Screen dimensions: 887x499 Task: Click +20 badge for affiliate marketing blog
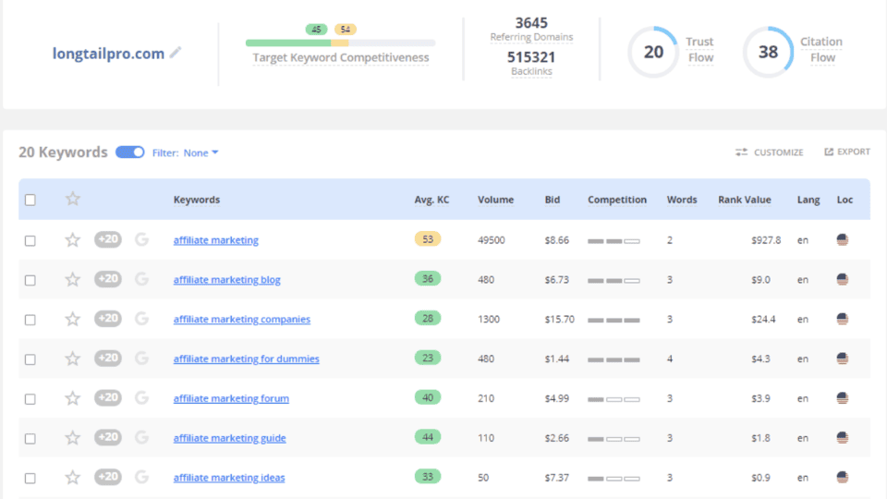coord(107,279)
